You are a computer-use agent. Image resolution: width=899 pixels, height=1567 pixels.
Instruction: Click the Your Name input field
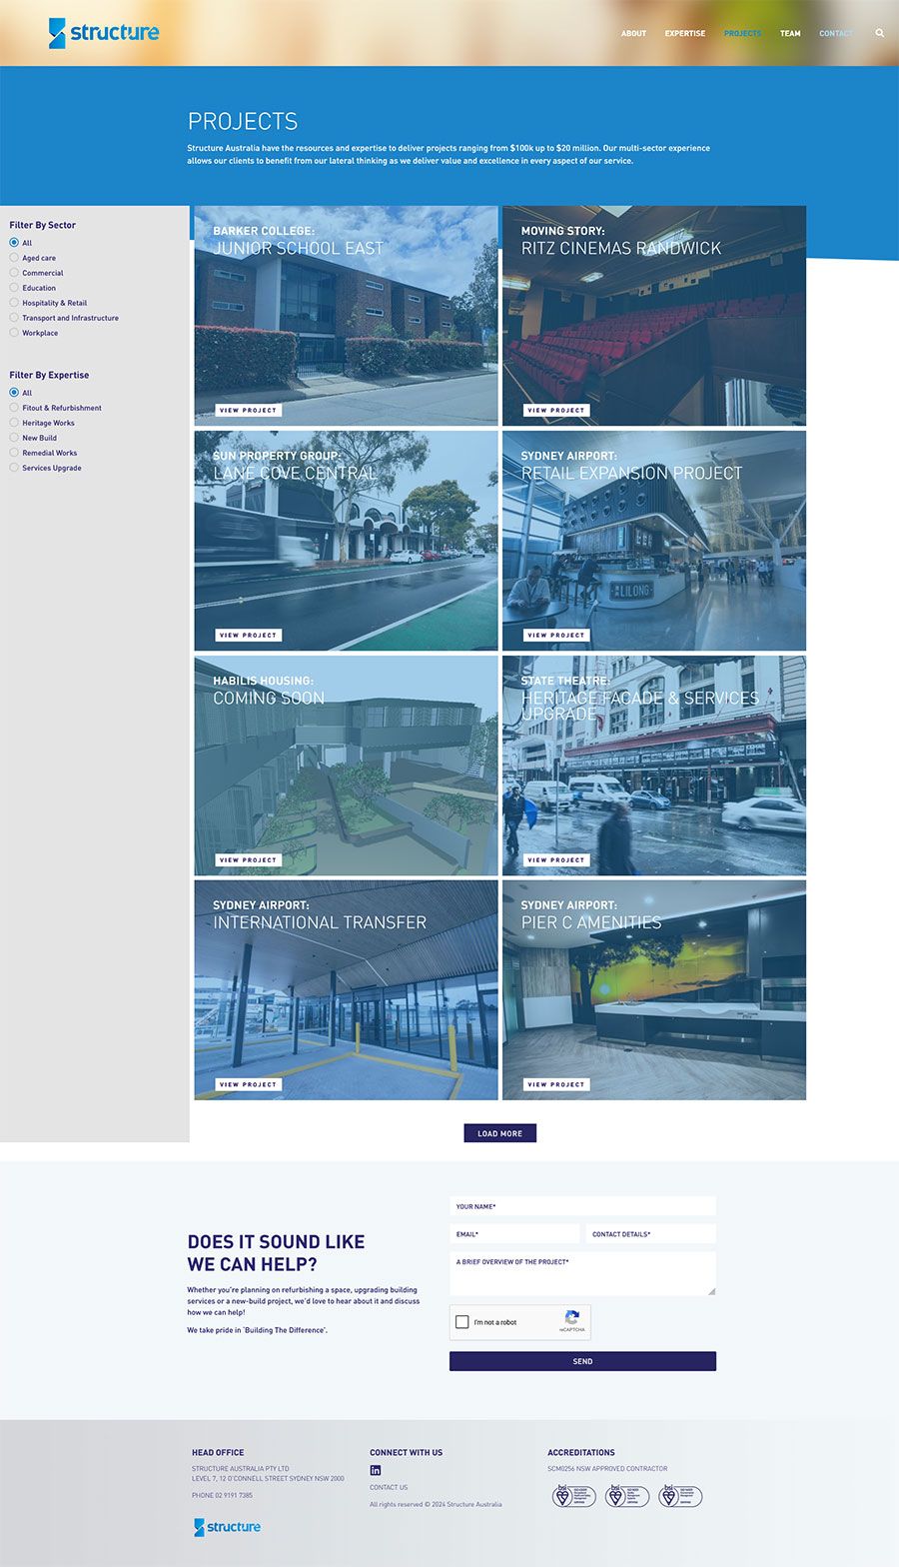tap(582, 1206)
